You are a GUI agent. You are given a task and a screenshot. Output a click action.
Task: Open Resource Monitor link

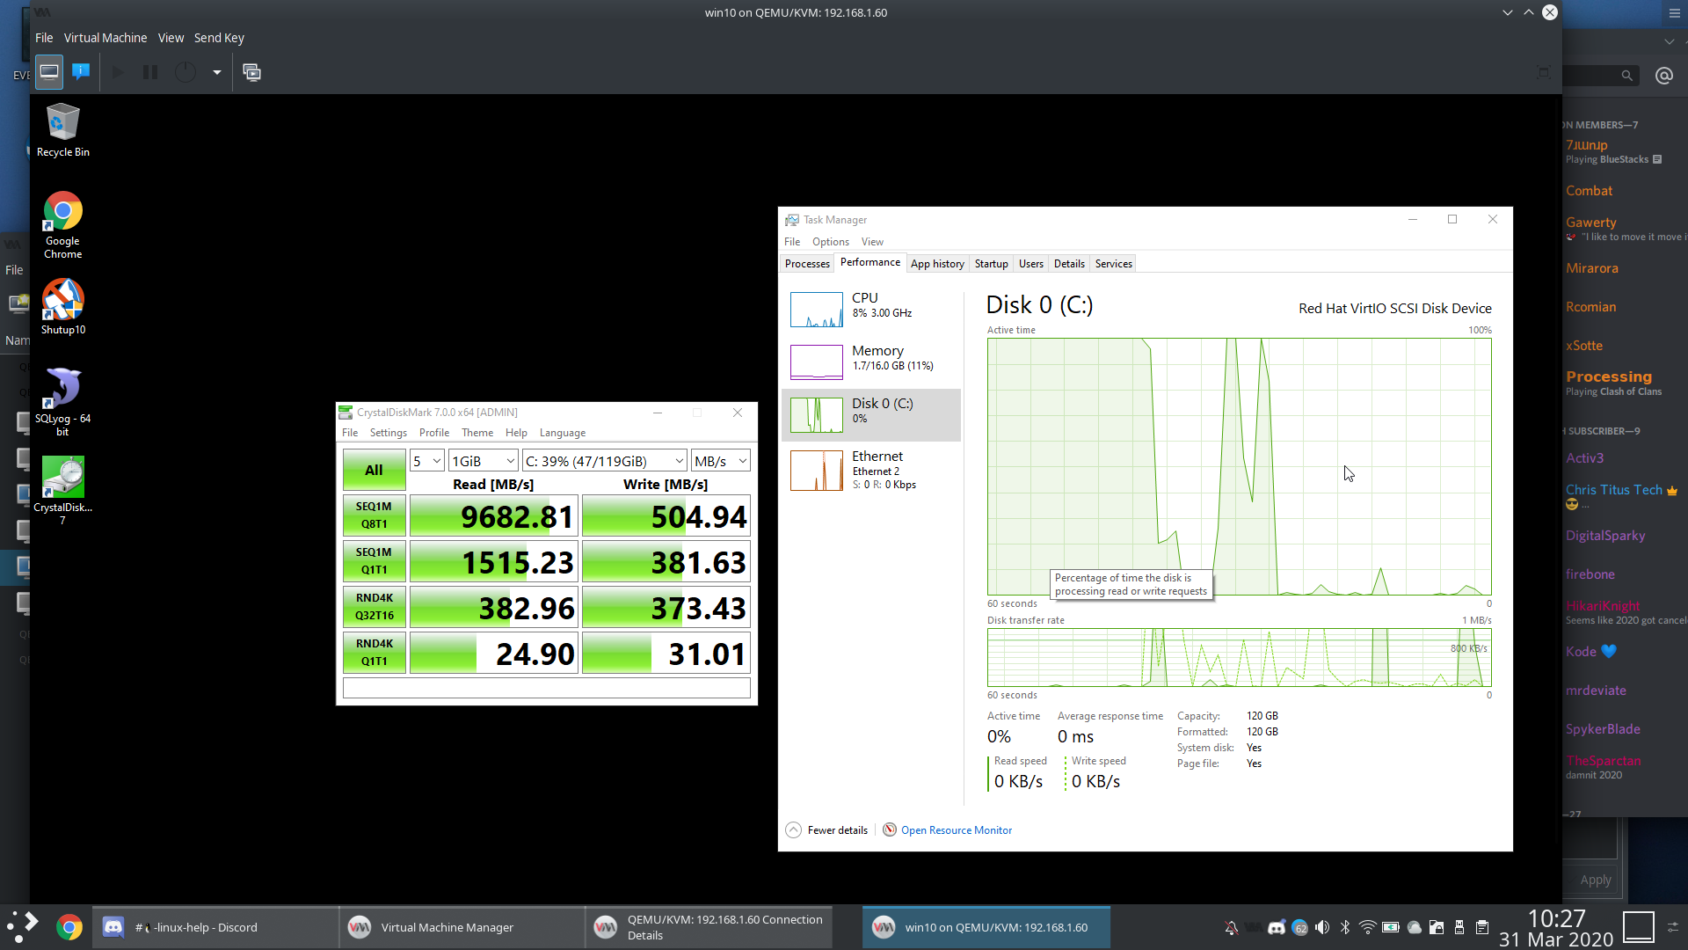(956, 830)
